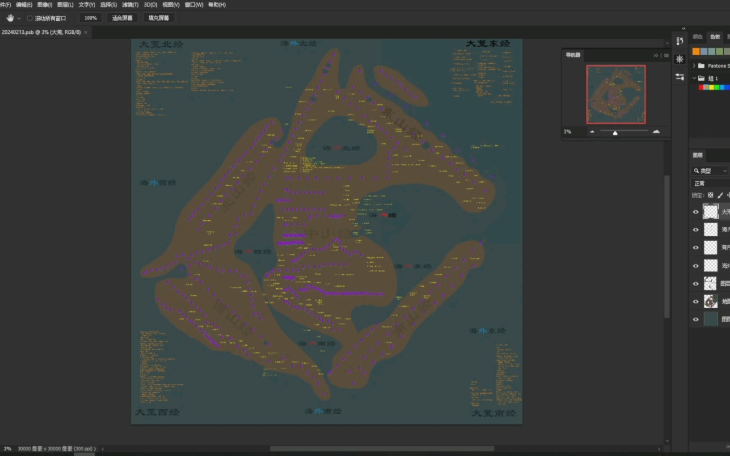Select the Hand tool icon
This screenshot has height=456, width=730.
pyautogui.click(x=10, y=18)
